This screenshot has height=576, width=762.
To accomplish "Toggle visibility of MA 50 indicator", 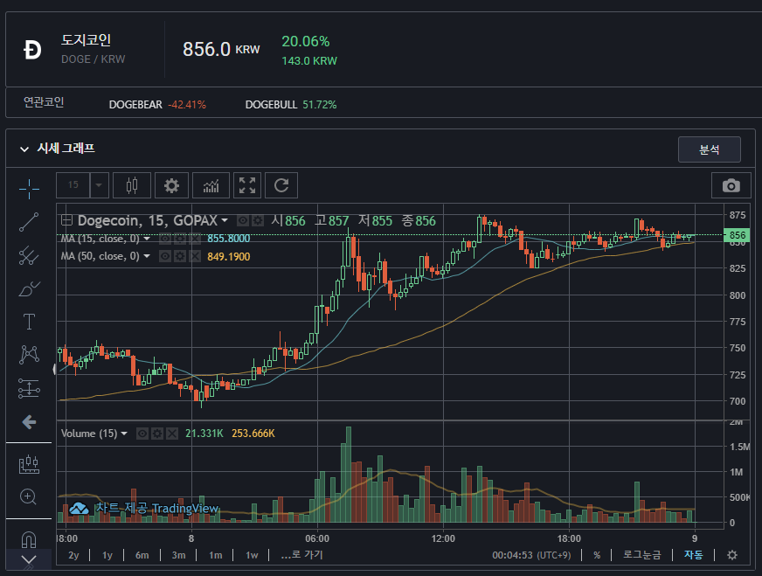I will pos(165,256).
